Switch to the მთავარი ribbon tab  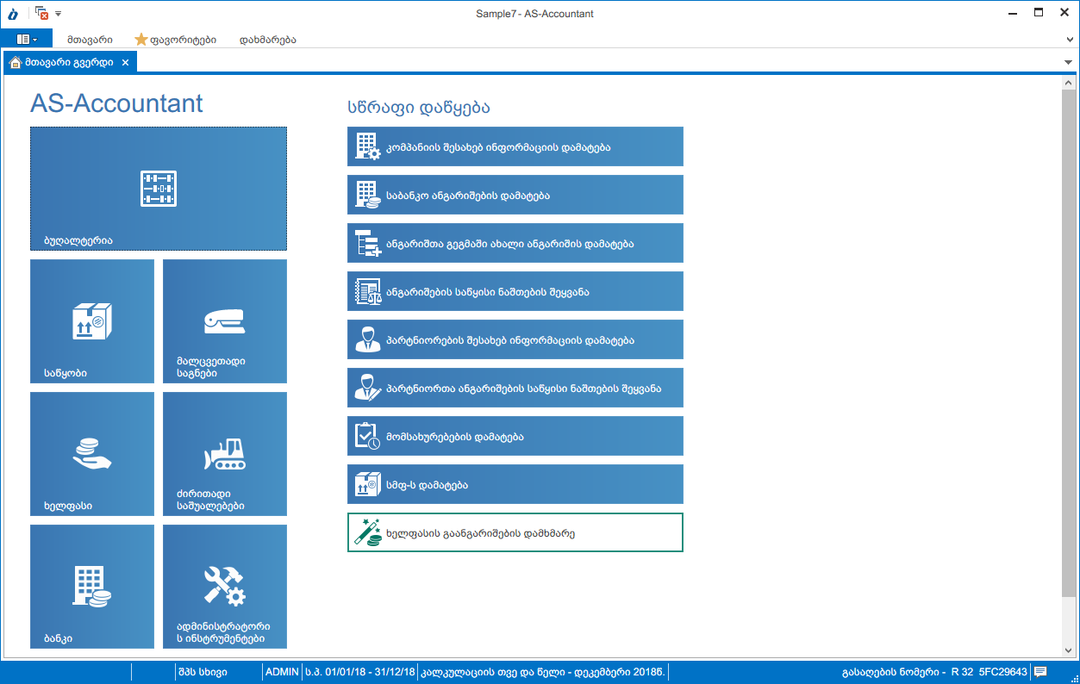90,39
